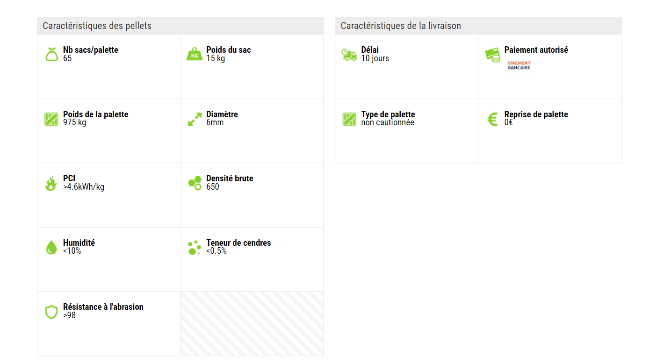
Task: Click the KG weight icon for Poids du sac
Action: (x=195, y=55)
